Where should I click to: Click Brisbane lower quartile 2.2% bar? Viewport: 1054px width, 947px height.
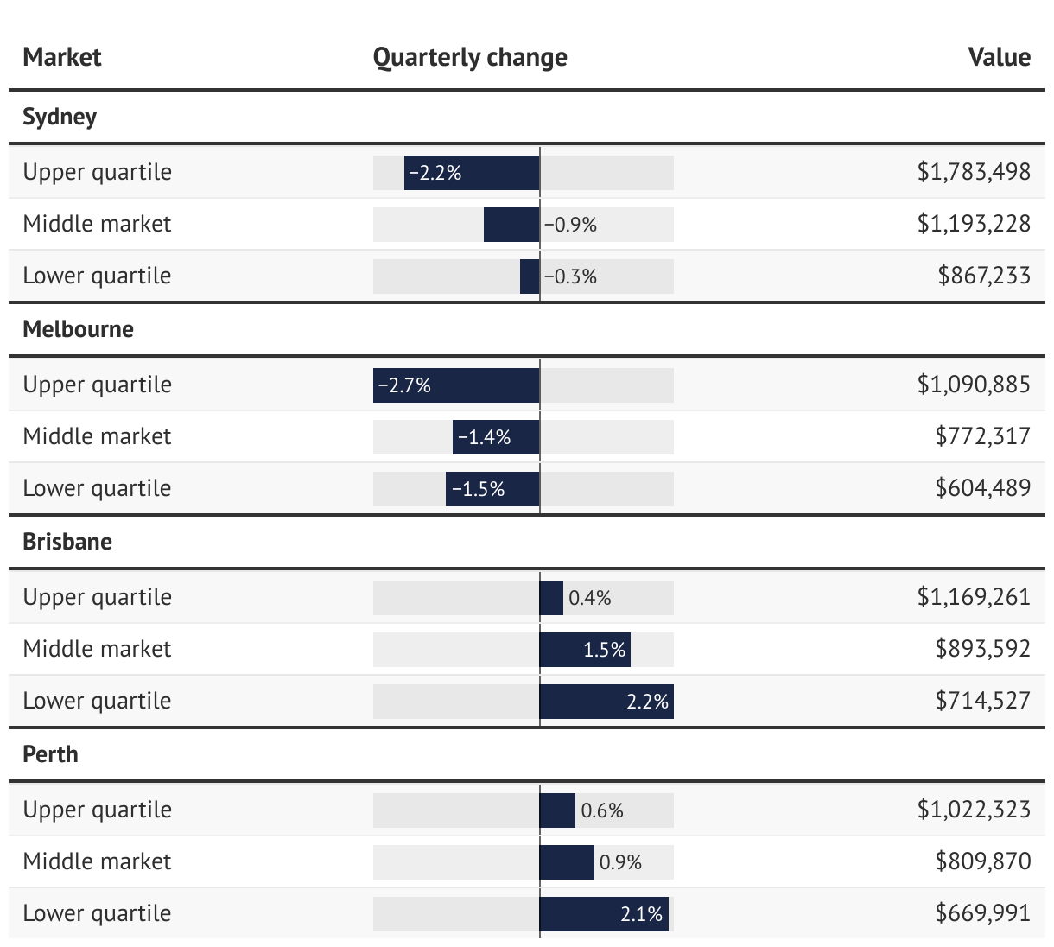(x=606, y=702)
